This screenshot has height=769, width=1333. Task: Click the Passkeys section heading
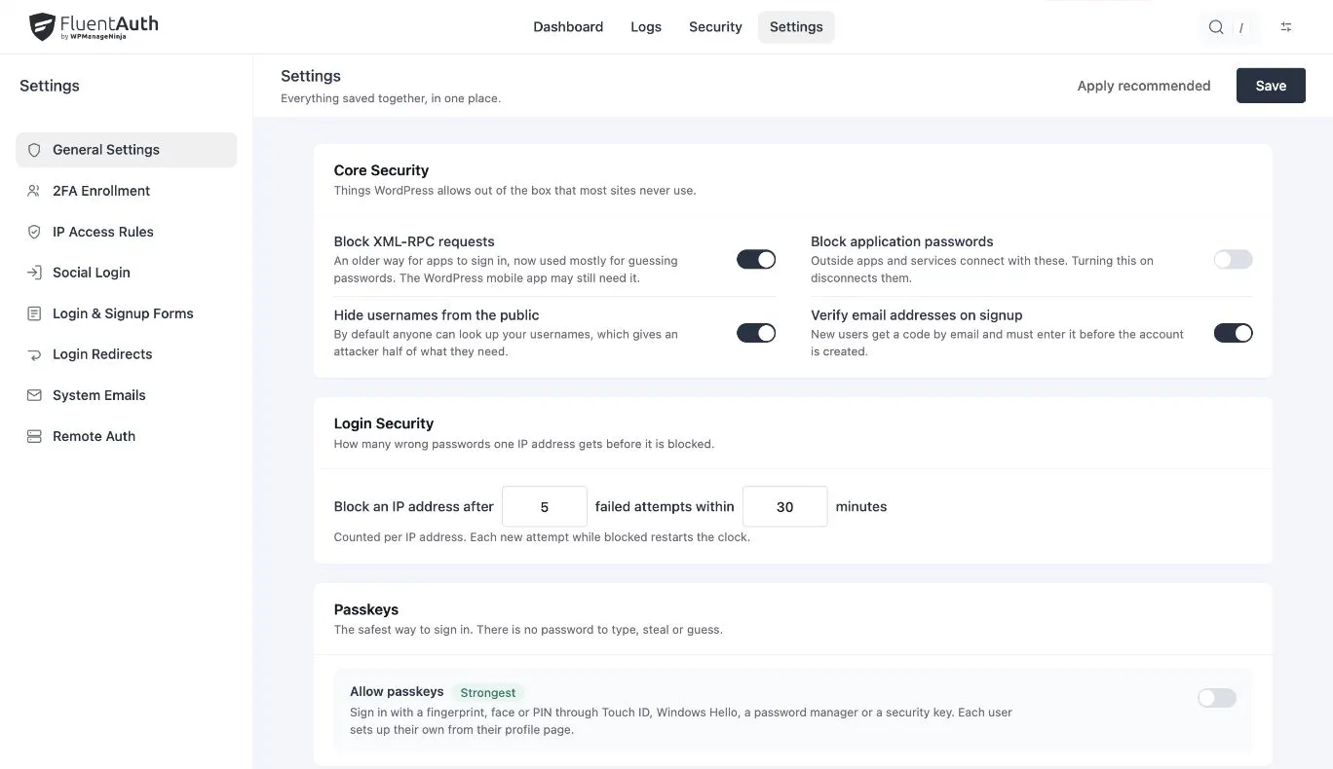pos(366,609)
